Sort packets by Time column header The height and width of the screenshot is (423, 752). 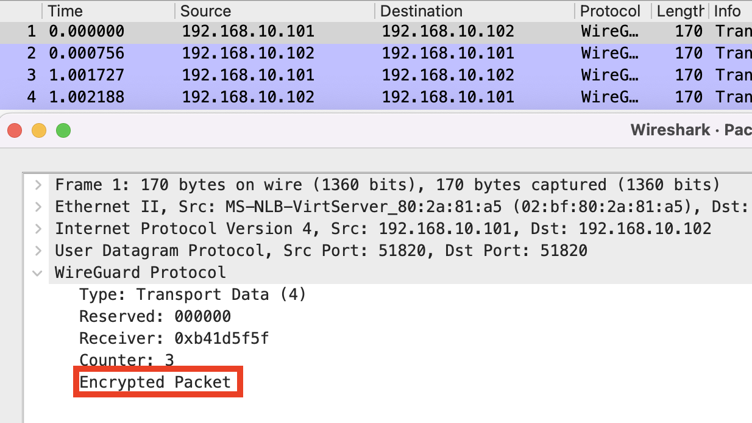tap(109, 11)
